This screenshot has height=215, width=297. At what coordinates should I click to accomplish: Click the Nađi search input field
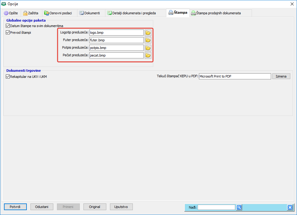click(216, 207)
